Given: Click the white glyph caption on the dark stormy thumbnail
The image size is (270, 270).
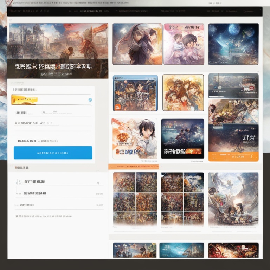Looking at the screenshot, I should [174, 152].
